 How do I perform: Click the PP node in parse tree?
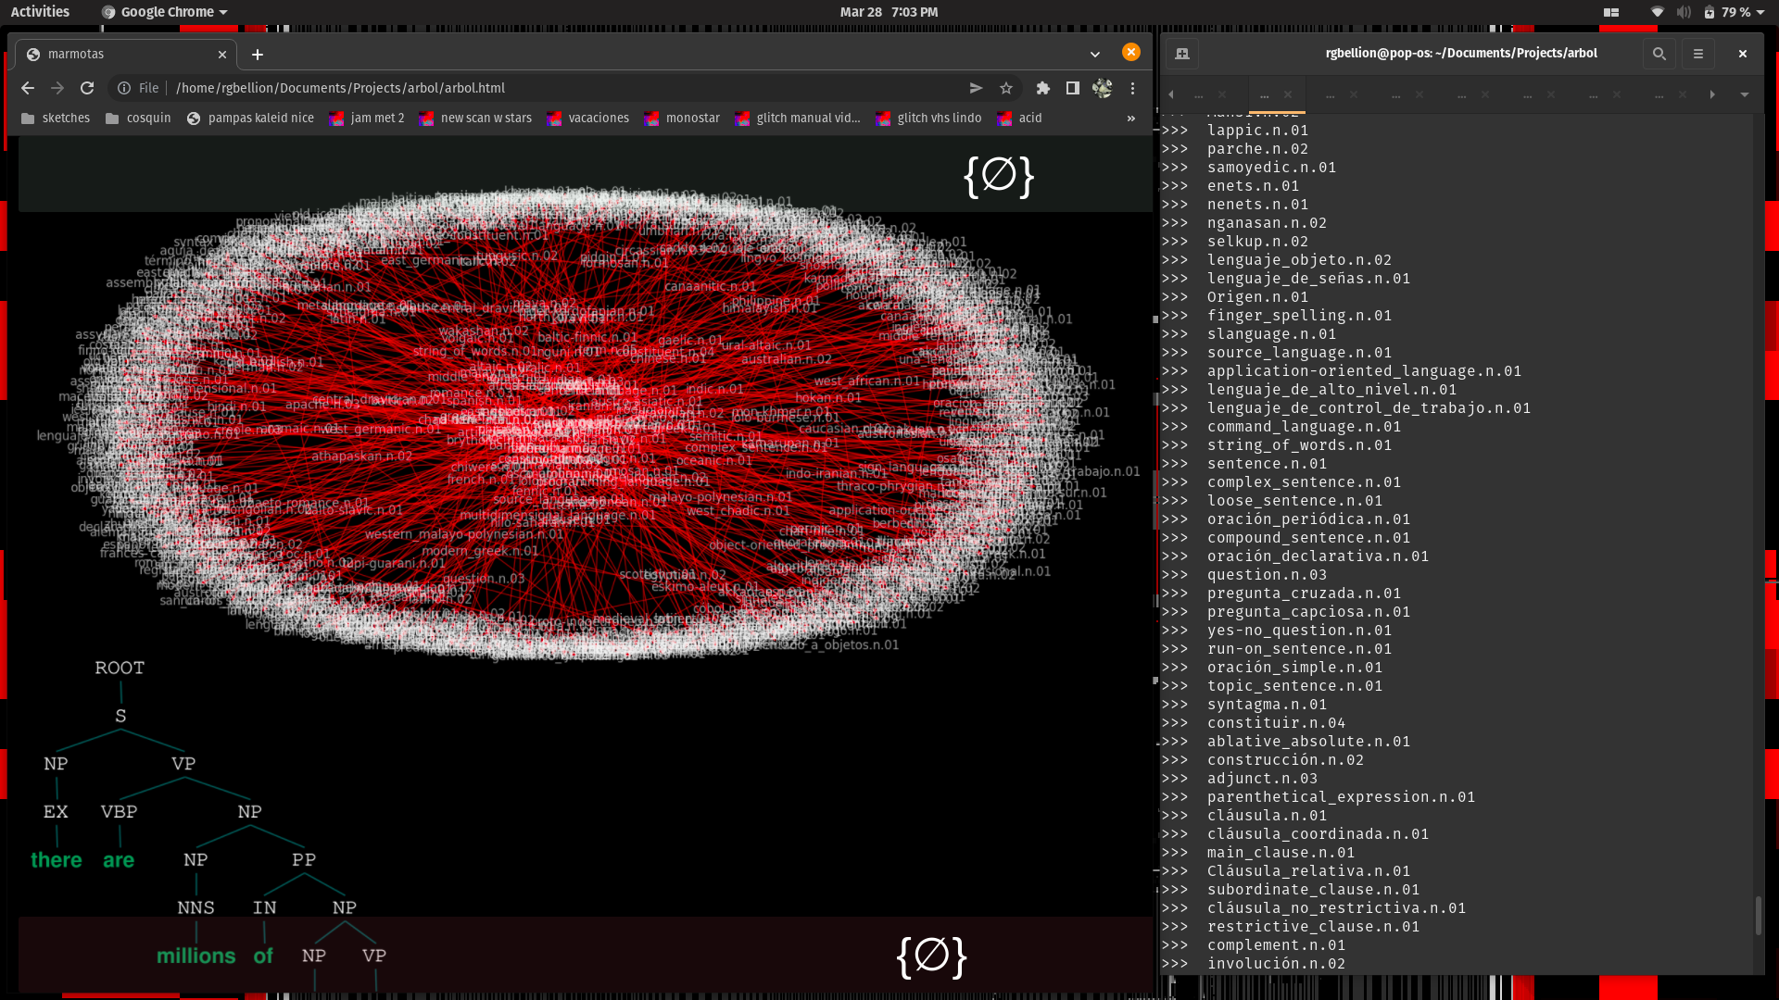(x=304, y=859)
